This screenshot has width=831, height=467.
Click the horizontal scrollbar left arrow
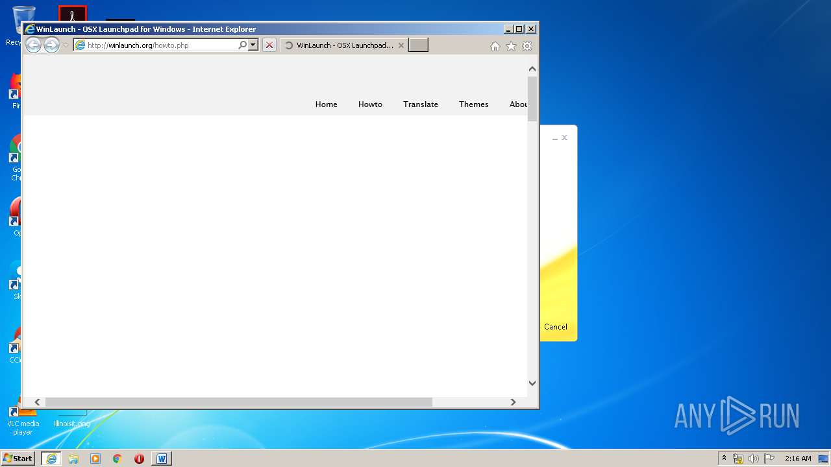click(x=38, y=402)
